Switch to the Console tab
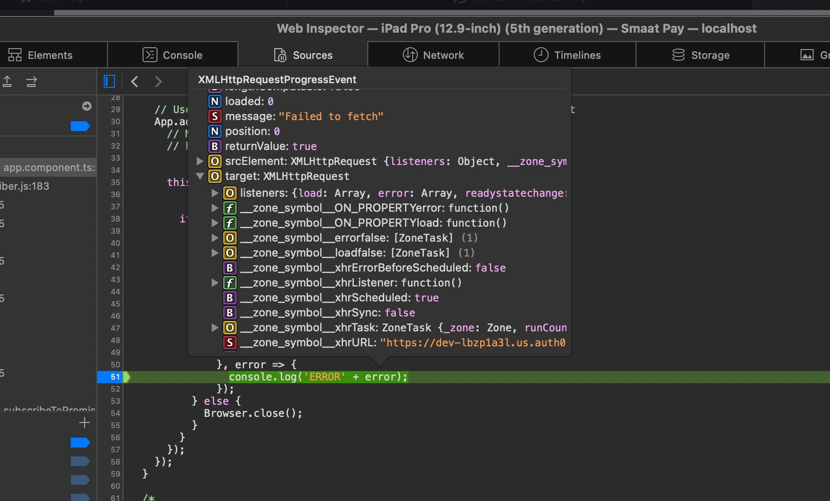This screenshot has height=501, width=830. [173, 55]
